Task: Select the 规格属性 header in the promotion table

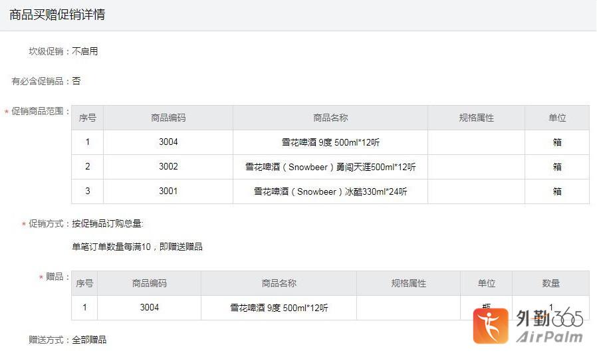Action: coord(476,118)
